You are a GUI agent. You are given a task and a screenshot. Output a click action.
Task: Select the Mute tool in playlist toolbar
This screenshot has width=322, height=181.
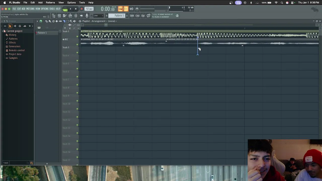57,21
